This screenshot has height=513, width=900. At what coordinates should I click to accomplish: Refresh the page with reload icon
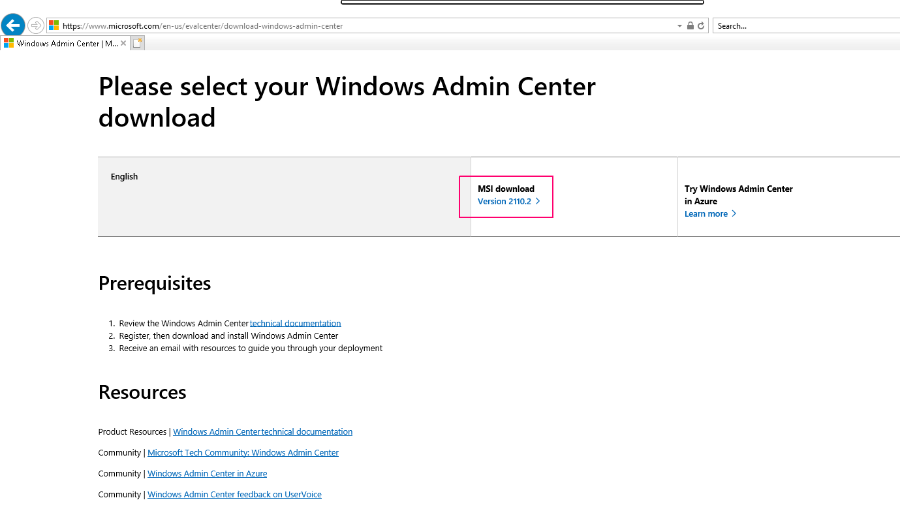(x=701, y=26)
